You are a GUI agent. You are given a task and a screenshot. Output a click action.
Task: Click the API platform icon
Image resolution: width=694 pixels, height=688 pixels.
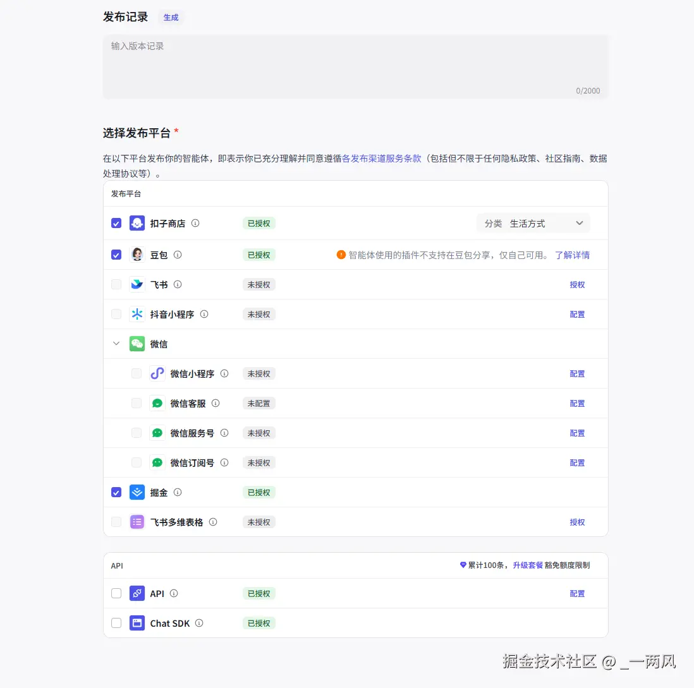pos(137,593)
